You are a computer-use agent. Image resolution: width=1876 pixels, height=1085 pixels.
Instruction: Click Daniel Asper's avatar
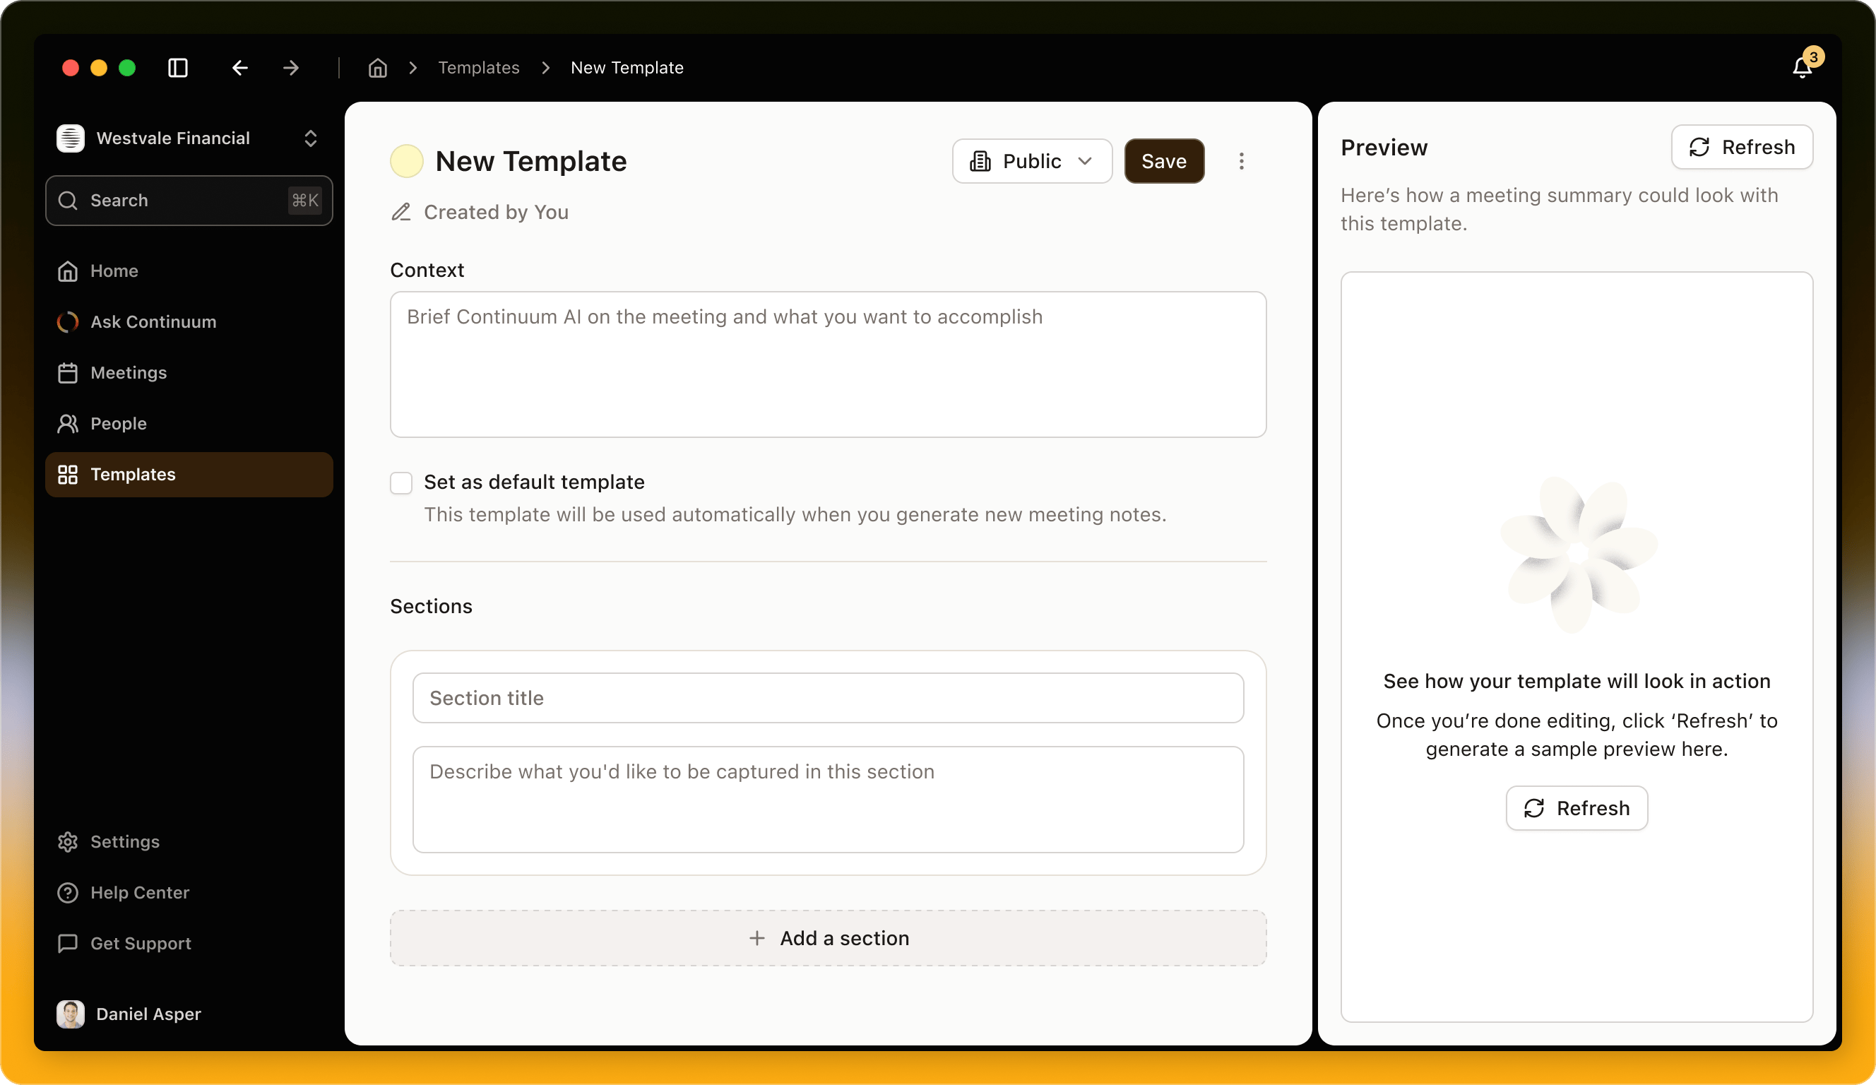point(71,1014)
